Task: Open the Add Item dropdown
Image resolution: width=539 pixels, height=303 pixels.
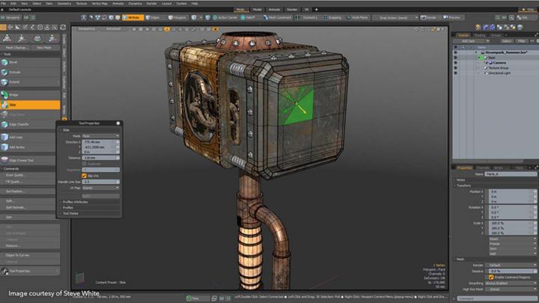Action: (x=471, y=41)
